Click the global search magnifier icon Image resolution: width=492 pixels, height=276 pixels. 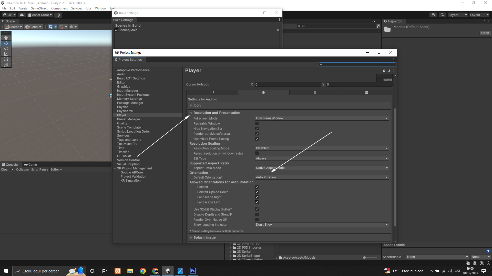[442, 15]
